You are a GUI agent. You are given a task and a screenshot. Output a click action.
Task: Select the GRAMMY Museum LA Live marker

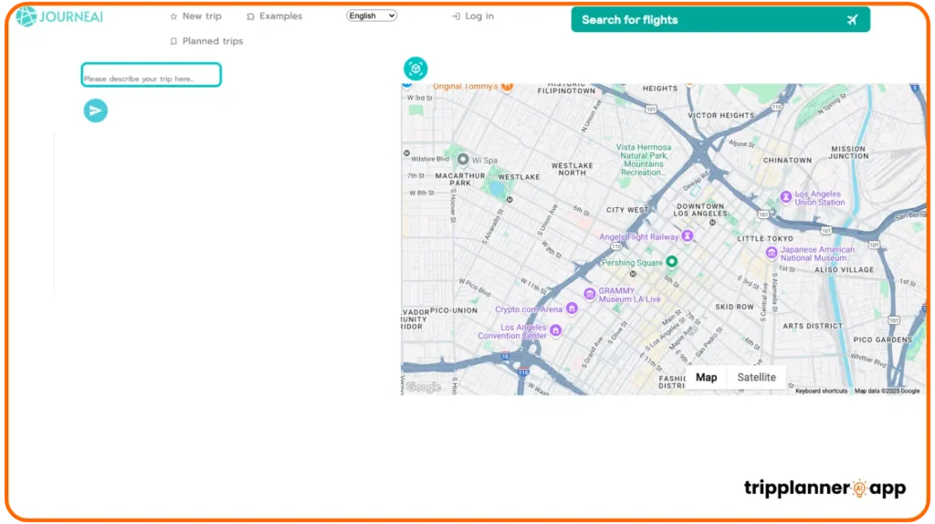click(590, 293)
